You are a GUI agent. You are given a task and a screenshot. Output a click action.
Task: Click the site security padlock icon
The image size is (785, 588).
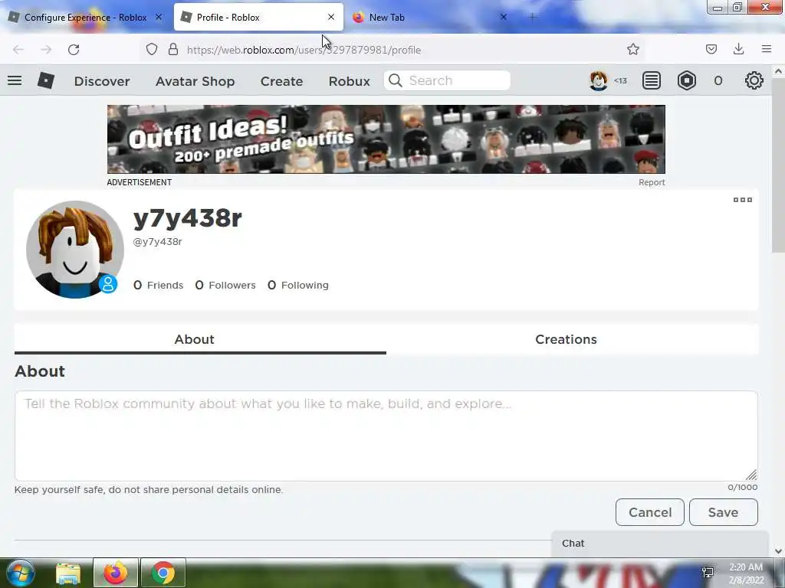(x=173, y=50)
